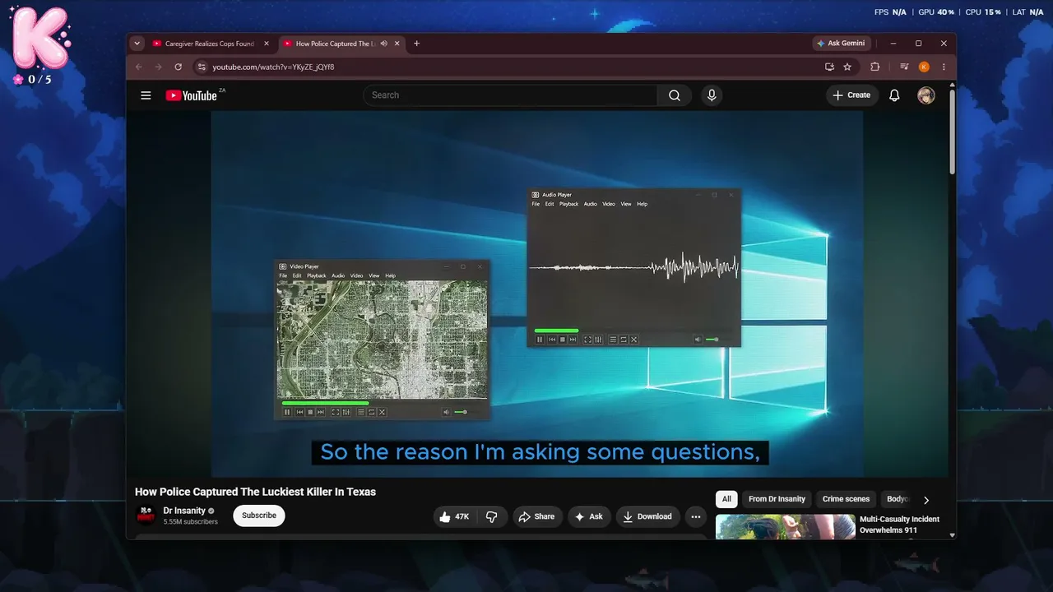Click the Ask button below the video
Image resolution: width=1053 pixels, height=592 pixels.
click(x=589, y=516)
